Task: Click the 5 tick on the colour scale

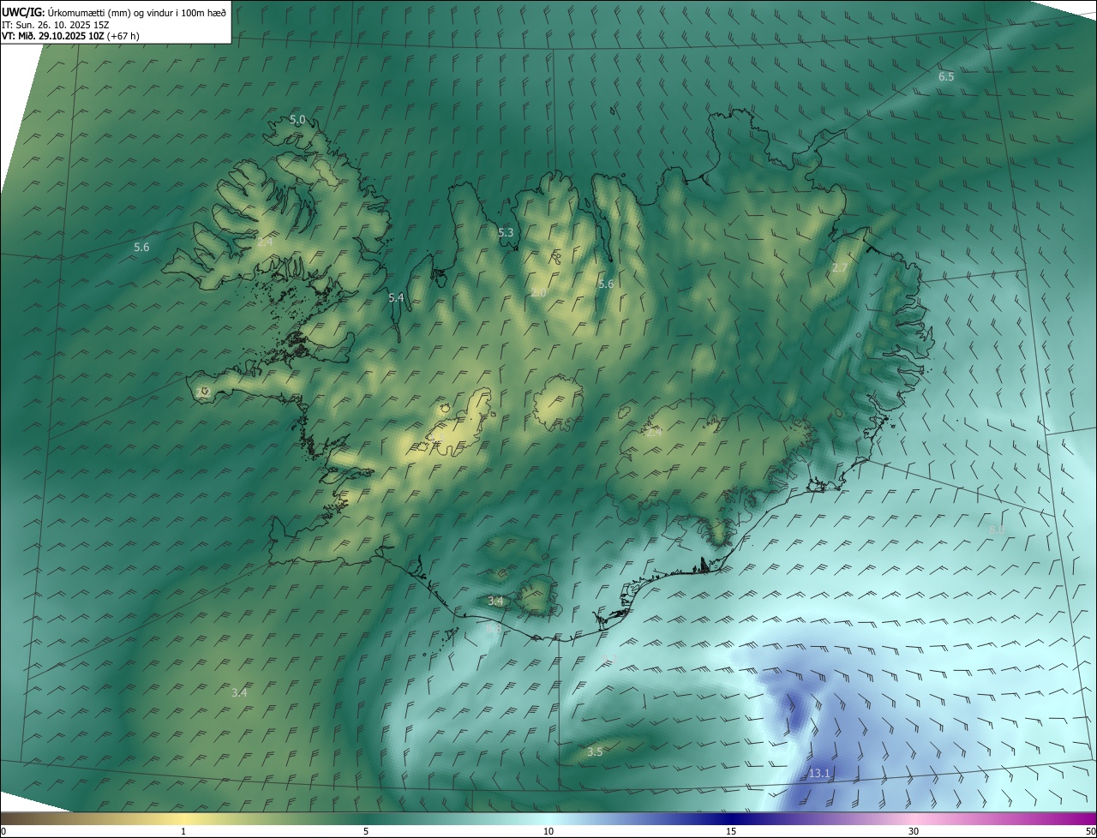Action: pos(366,831)
